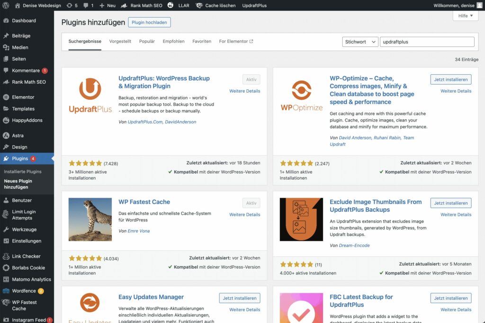Click the Benutzer user icon
The width and height of the screenshot is (485, 323).
coord(6,200)
